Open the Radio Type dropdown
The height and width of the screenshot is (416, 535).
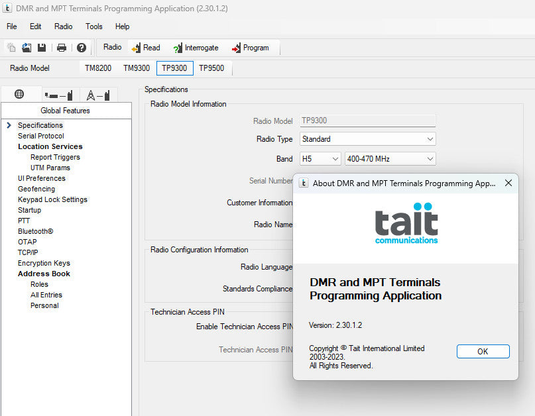[x=368, y=139]
